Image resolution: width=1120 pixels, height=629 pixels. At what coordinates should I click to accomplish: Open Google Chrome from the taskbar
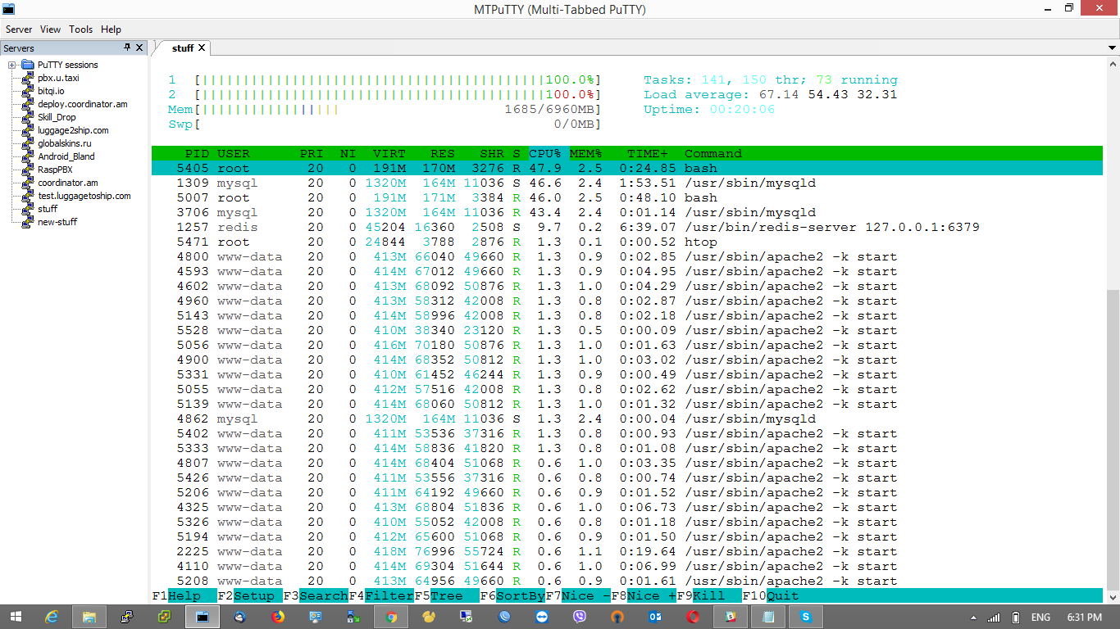pos(391,617)
